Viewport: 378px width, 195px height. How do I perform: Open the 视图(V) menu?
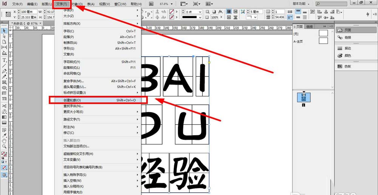104,4
